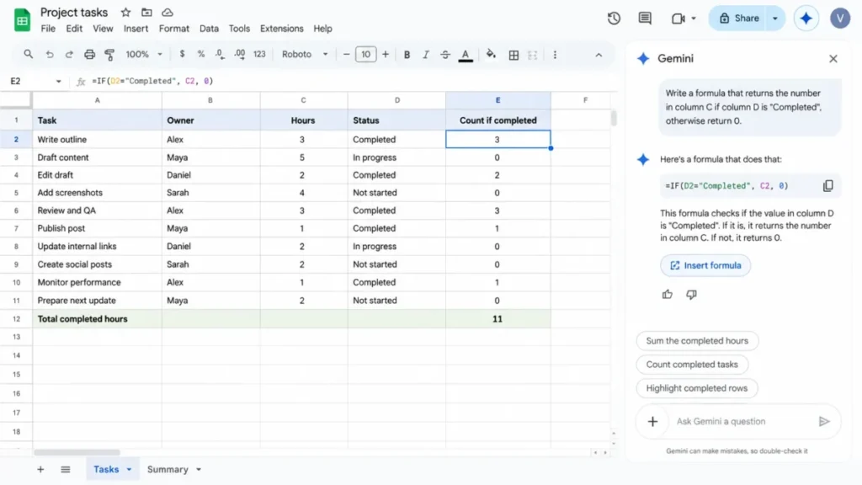
Task: Open the Extensions menu
Action: coord(281,29)
